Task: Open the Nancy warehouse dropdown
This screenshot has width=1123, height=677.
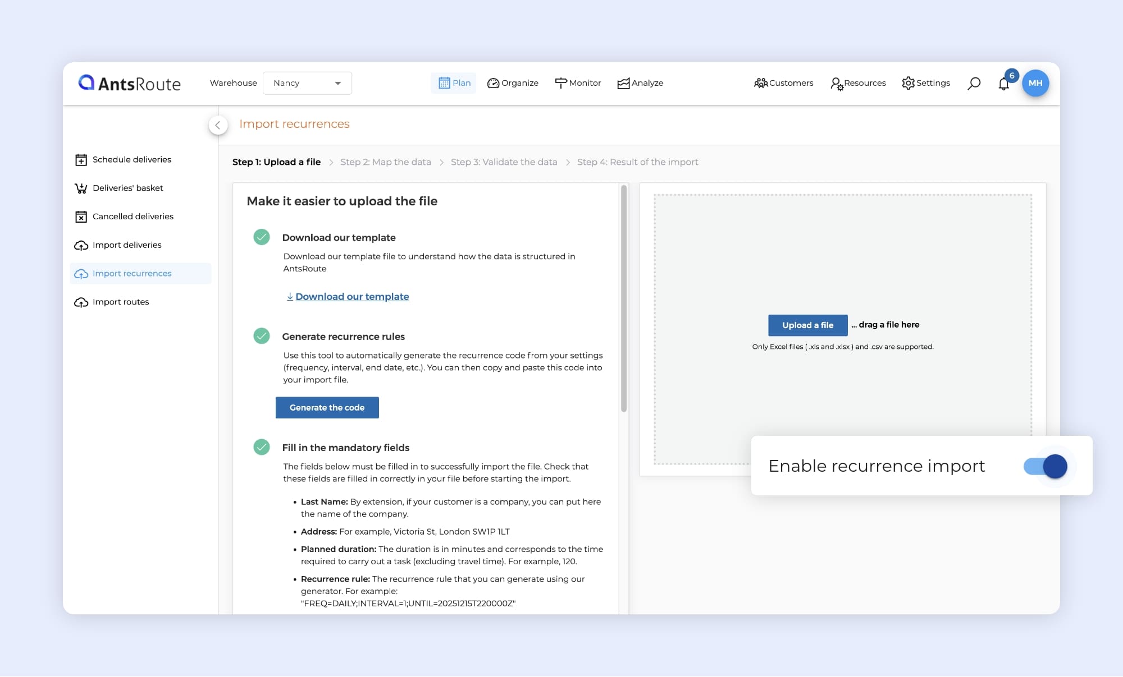Action: [x=307, y=83]
